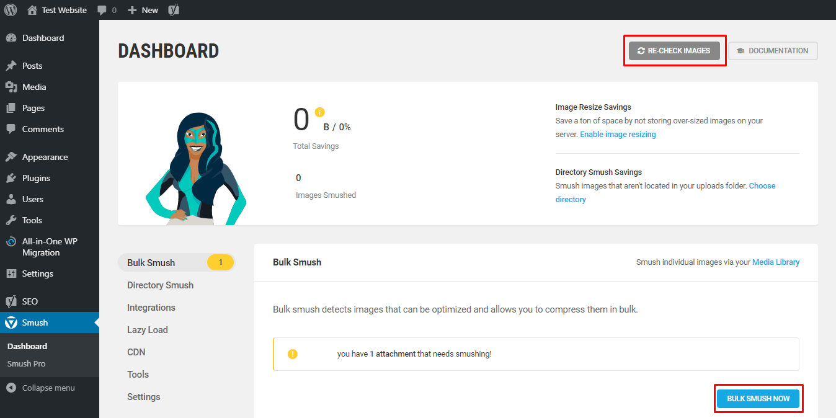Click the Settings sliders icon in sidebar

(11, 273)
